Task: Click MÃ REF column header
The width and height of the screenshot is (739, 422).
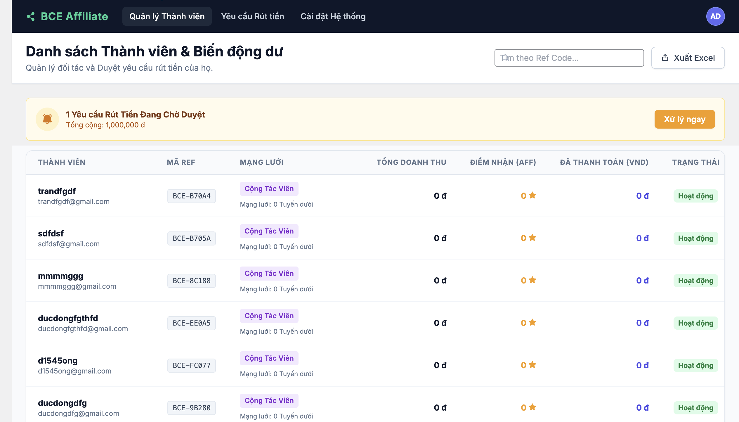Action: (181, 162)
